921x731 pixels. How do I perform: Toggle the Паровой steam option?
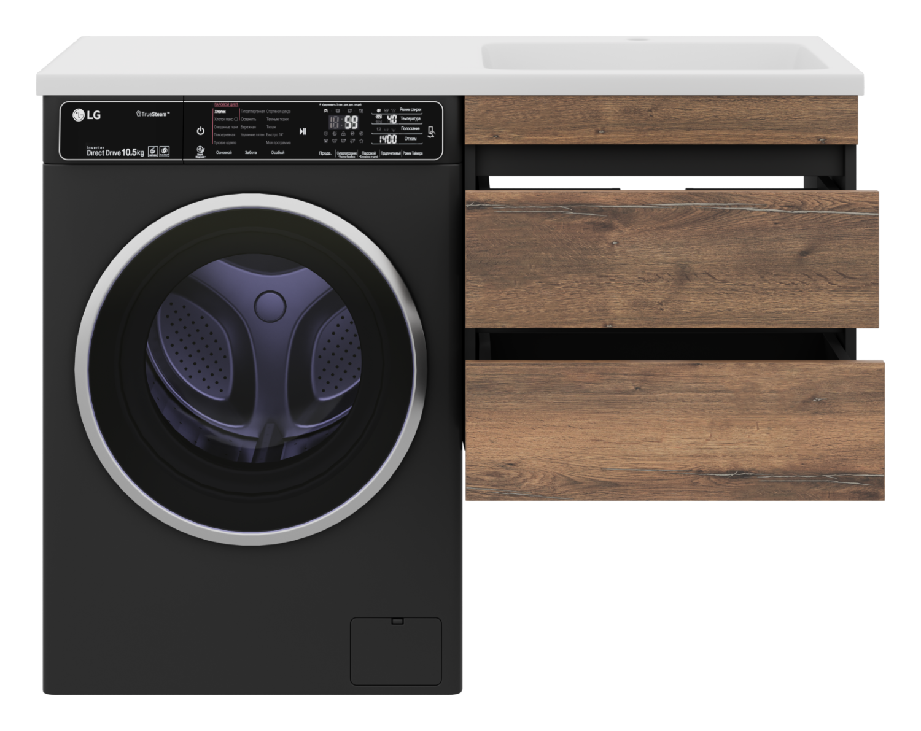pyautogui.click(x=368, y=153)
